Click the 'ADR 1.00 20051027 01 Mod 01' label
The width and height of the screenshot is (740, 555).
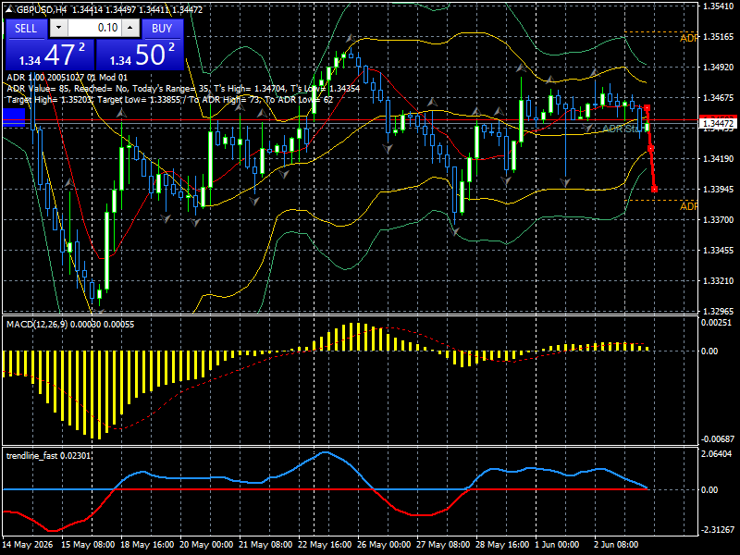67,78
